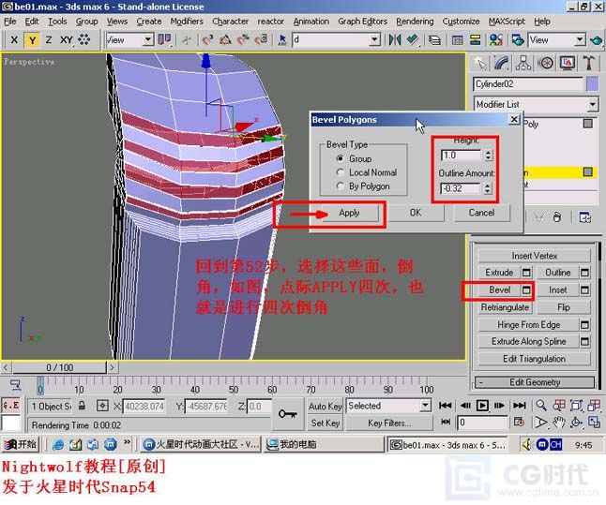Restrict transforms to the Z axis

[49, 39]
